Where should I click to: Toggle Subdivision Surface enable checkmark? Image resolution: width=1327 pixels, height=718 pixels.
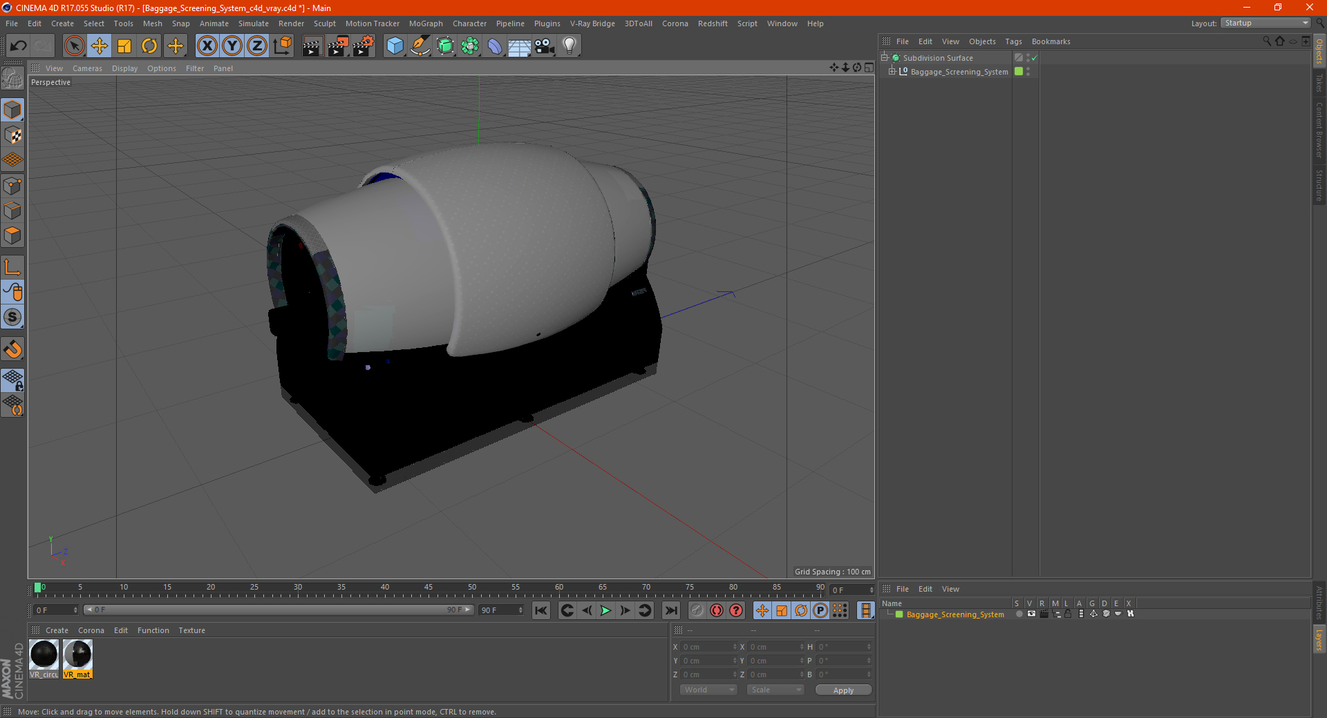click(x=1034, y=58)
